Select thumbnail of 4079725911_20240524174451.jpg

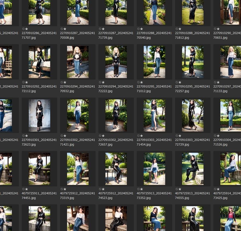coord(39,169)
